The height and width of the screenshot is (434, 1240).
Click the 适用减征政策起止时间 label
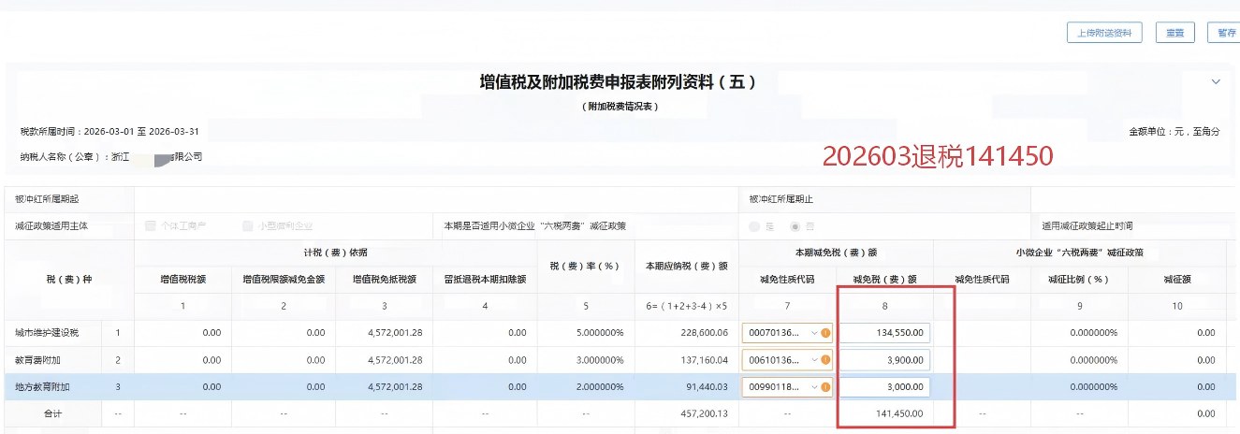point(1087,226)
